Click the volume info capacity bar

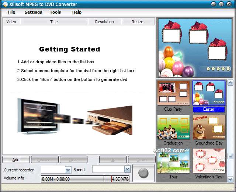click(x=85, y=179)
